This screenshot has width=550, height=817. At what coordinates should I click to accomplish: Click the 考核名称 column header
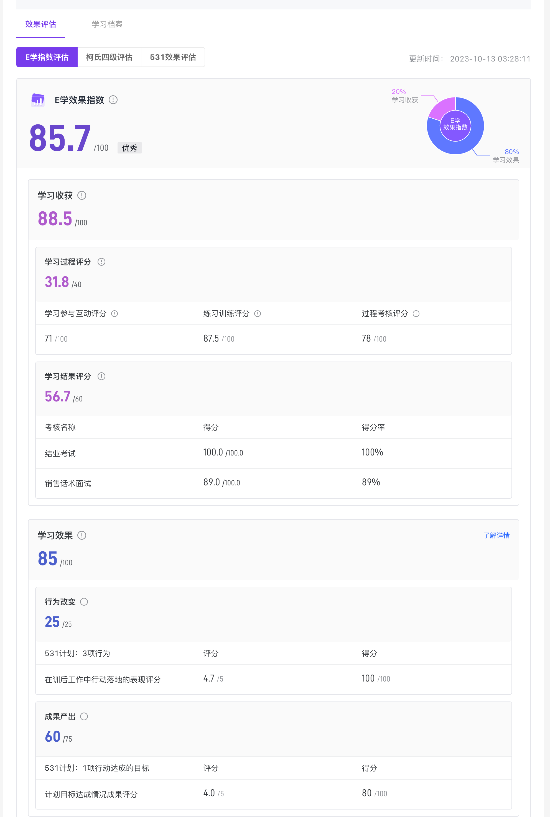60,427
